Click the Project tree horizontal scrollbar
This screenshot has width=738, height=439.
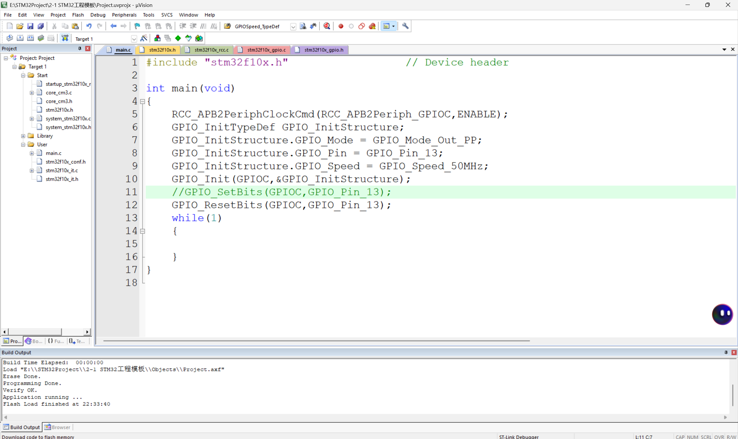point(35,331)
